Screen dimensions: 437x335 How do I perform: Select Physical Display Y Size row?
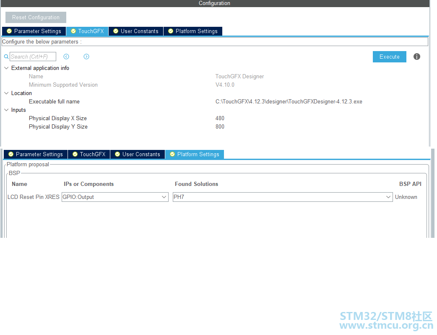(215, 126)
